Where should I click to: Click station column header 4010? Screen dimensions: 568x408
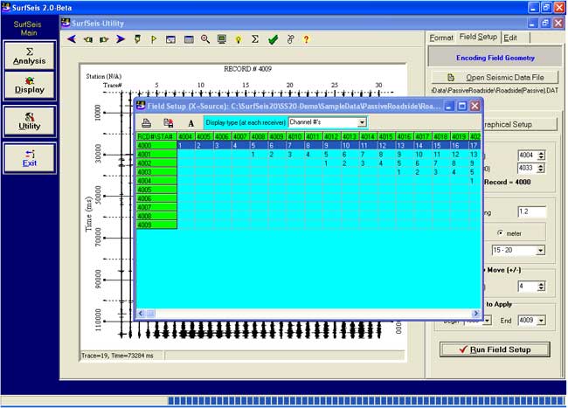[x=294, y=136]
